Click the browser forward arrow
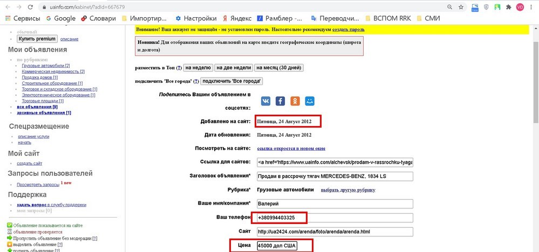 (19, 7)
